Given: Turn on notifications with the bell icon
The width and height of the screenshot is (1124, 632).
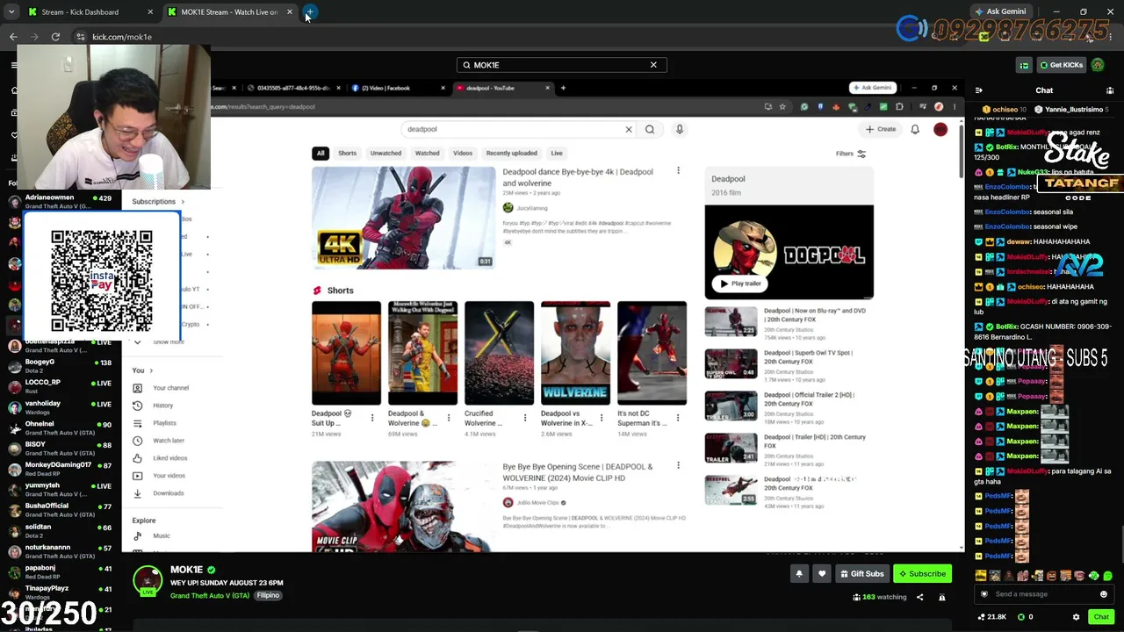Looking at the screenshot, I should tap(799, 573).
